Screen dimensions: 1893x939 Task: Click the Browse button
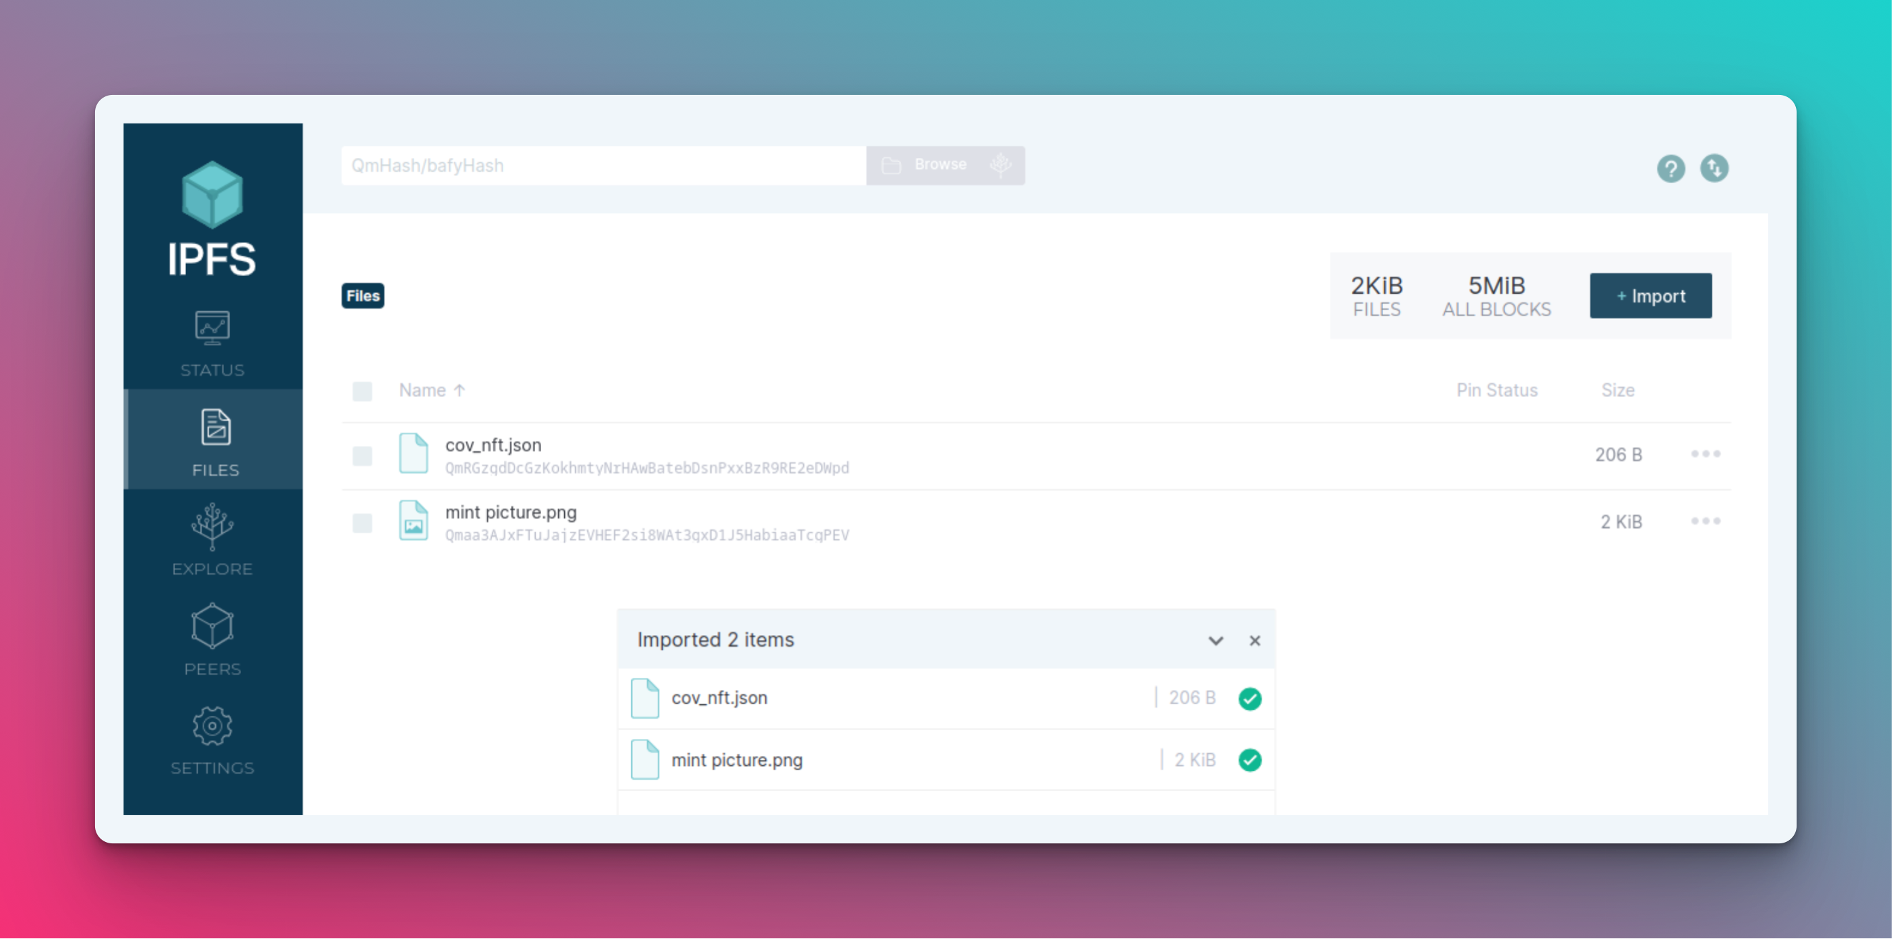(x=945, y=165)
